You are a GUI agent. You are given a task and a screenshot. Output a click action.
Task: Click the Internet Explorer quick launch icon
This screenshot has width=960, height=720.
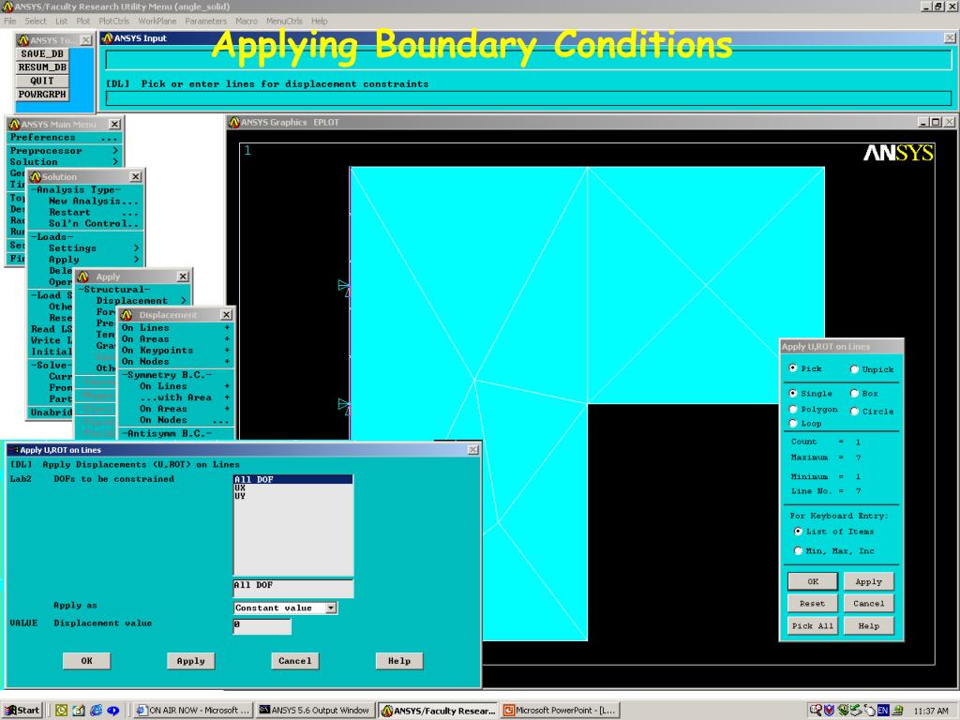(x=97, y=711)
